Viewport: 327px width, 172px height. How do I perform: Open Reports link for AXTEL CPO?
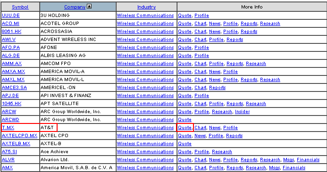point(235,136)
